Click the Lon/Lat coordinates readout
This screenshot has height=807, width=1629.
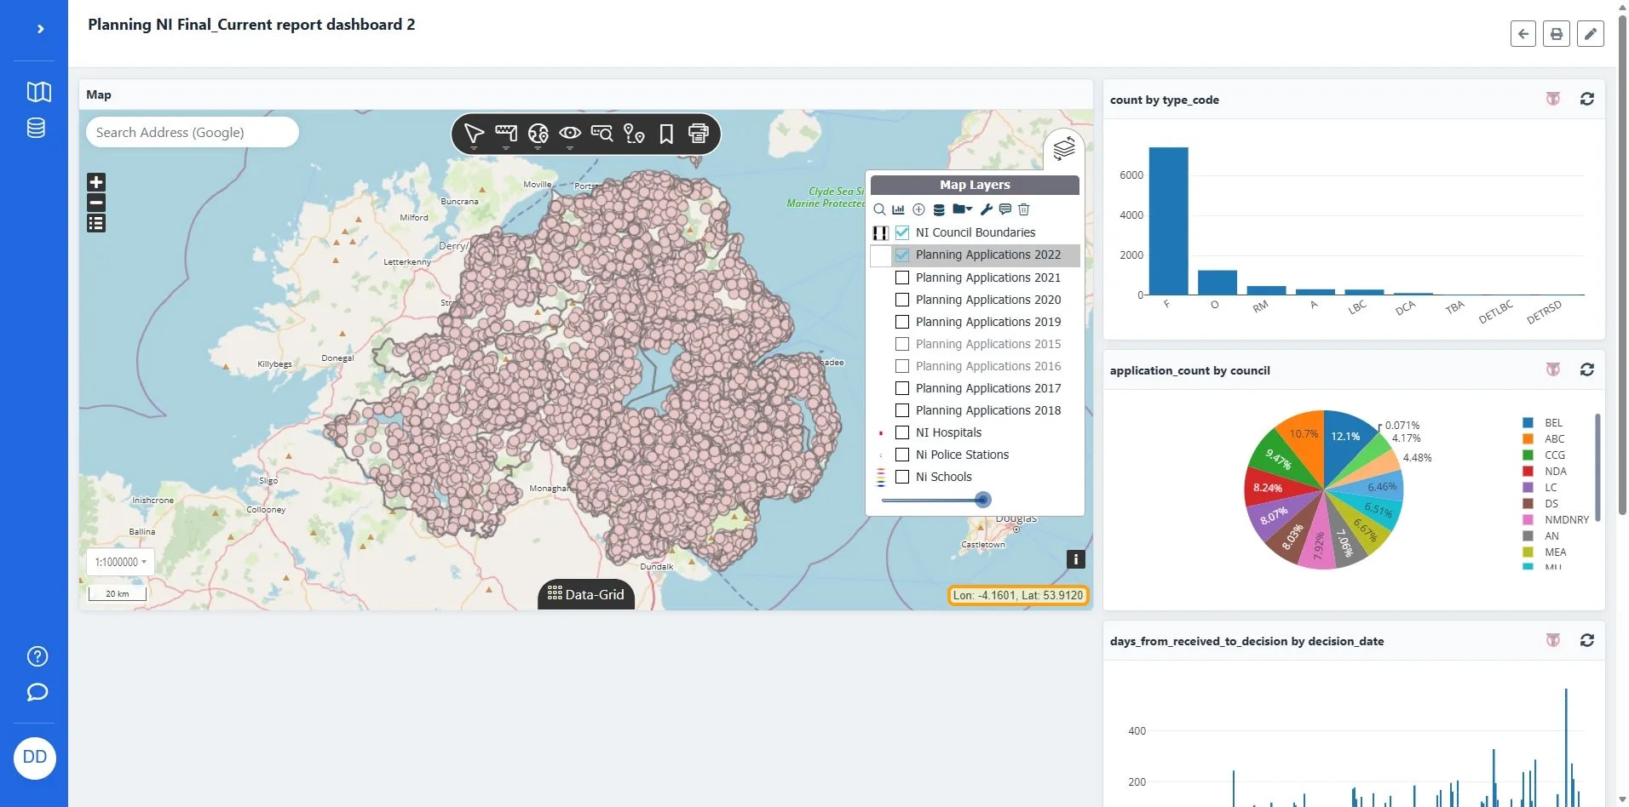1018,595
